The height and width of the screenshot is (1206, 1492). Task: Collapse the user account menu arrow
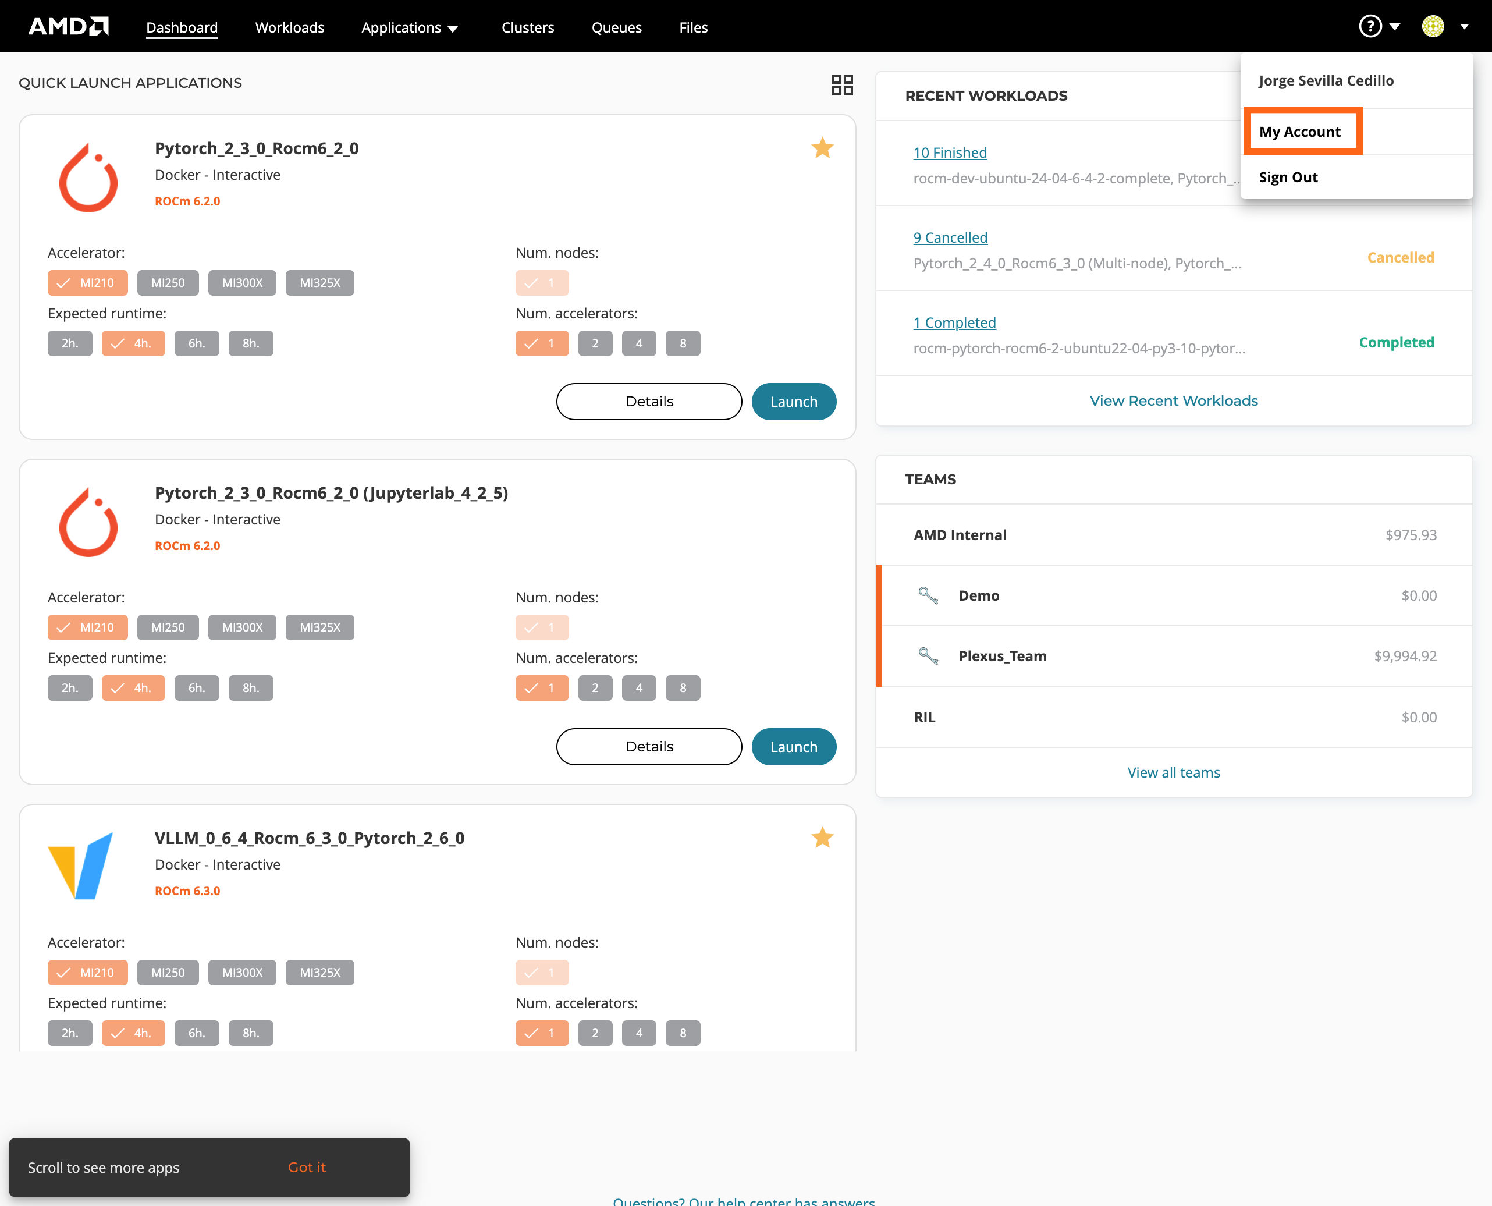click(x=1464, y=27)
